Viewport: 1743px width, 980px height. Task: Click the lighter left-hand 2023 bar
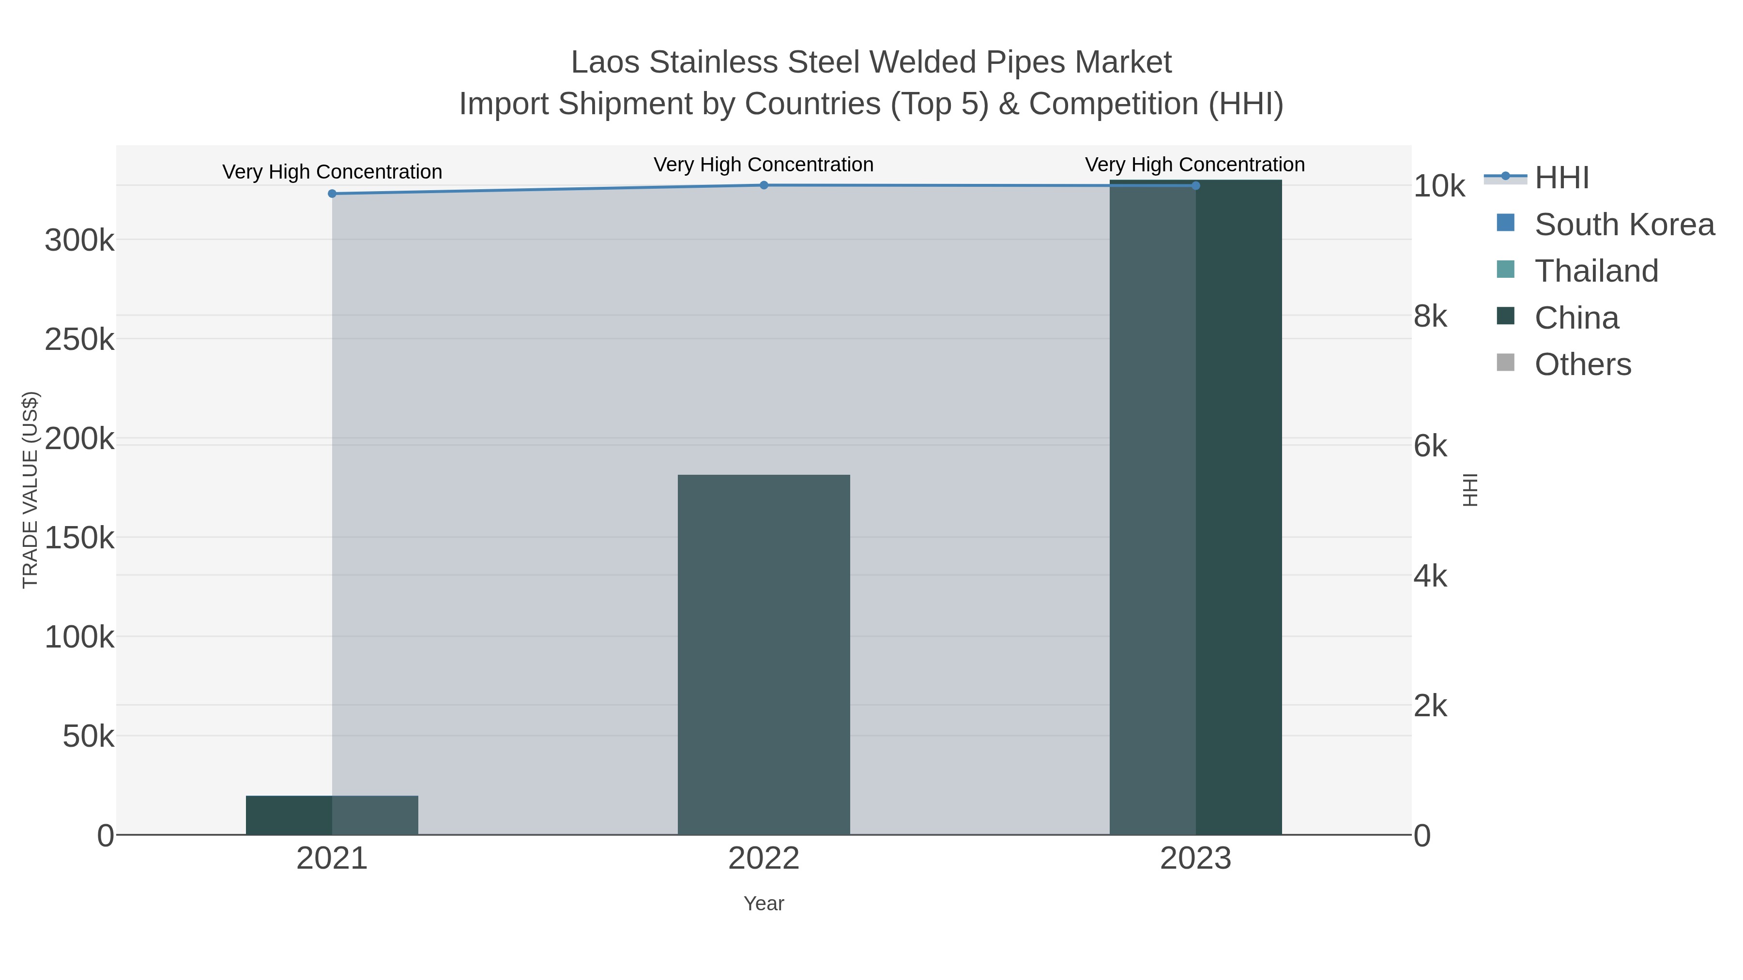click(x=1152, y=507)
